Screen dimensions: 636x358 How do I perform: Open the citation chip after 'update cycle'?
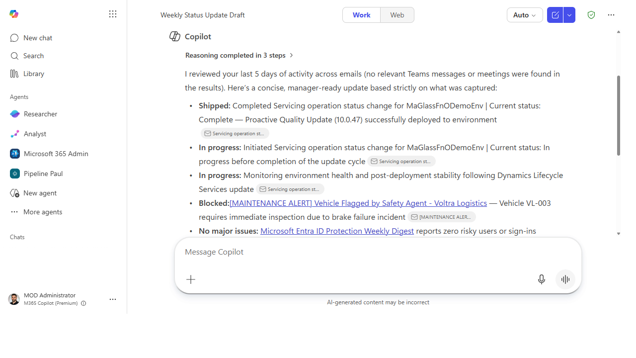coord(401,161)
